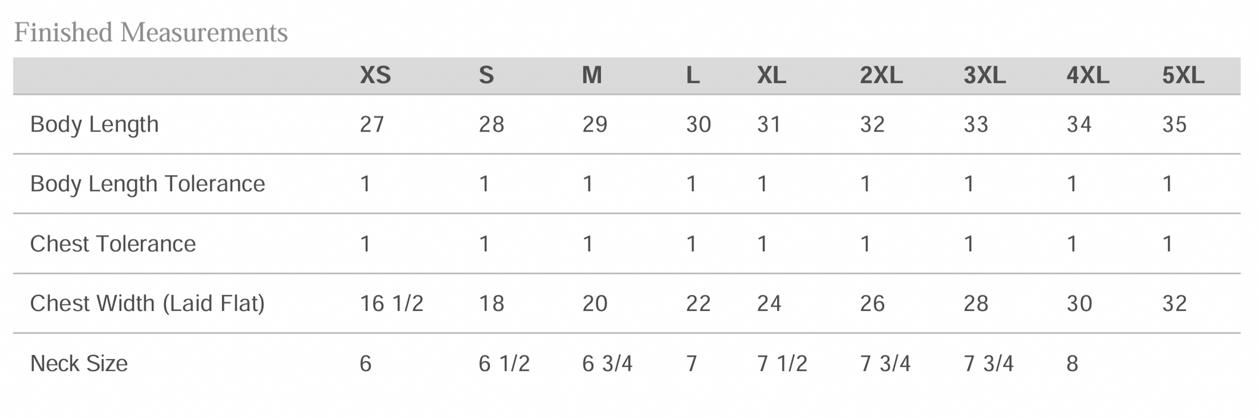Select the 5XL body length value 35
This screenshot has width=1259, height=418.
pyautogui.click(x=1174, y=125)
